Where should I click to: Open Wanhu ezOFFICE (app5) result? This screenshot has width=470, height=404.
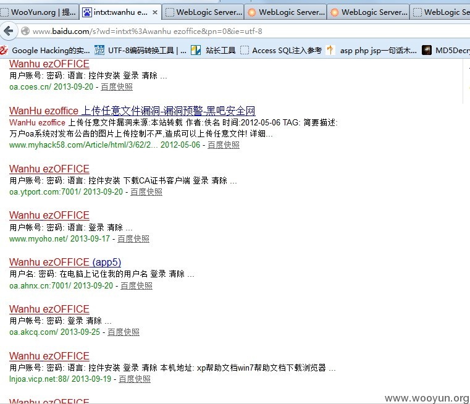click(x=65, y=262)
